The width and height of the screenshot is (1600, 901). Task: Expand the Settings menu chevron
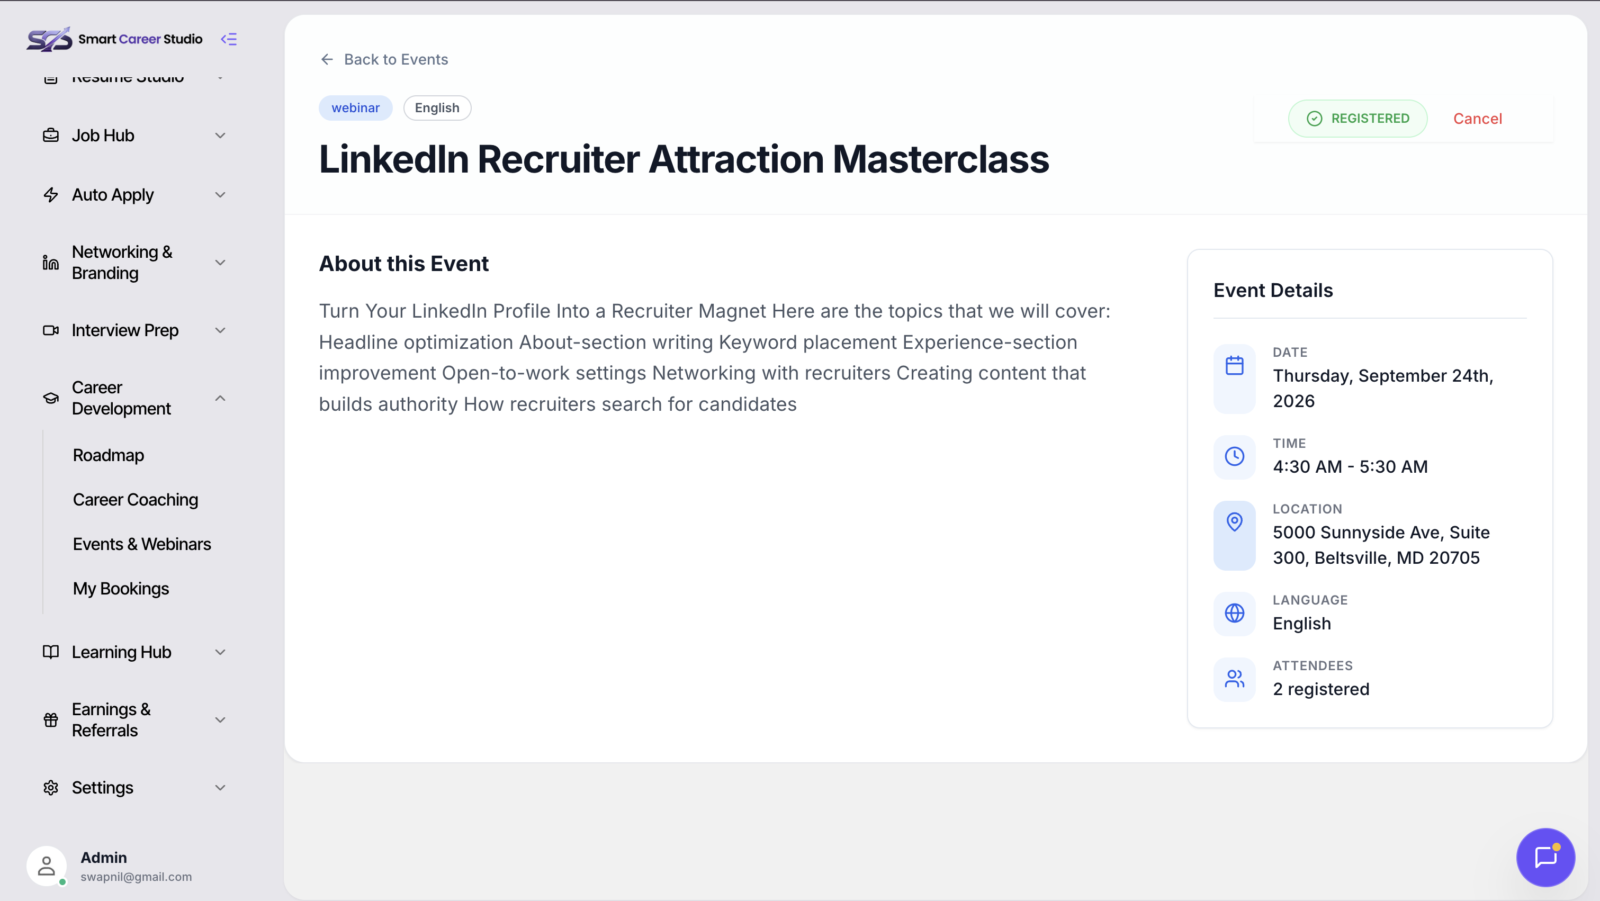click(220, 788)
